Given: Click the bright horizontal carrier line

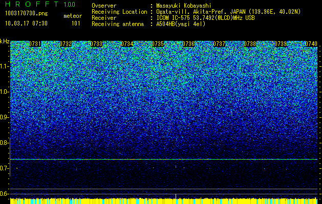Looking at the screenshot, I should [164, 159].
